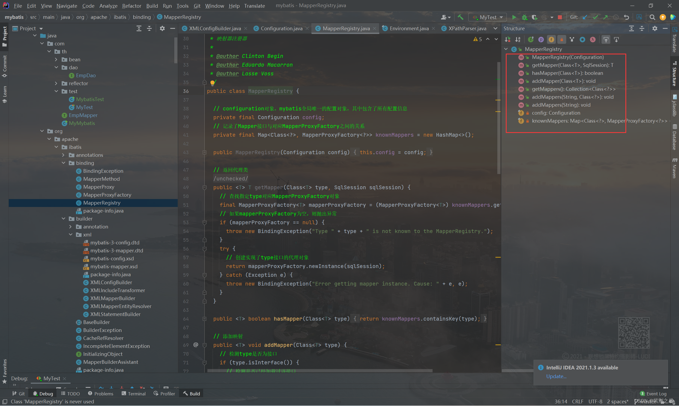Image resolution: width=679 pixels, height=406 pixels.
Task: Click the UTF-8 encoding in status bar
Action: click(x=595, y=401)
